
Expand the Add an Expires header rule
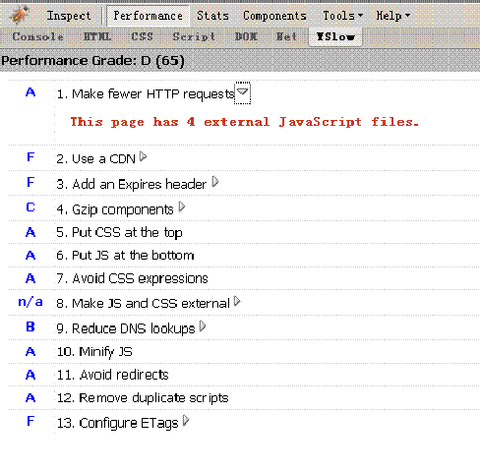(x=214, y=182)
